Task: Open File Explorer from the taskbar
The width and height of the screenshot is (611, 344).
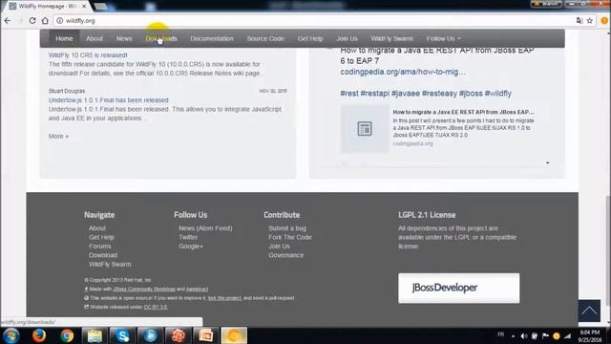Action: pyautogui.click(x=95, y=335)
